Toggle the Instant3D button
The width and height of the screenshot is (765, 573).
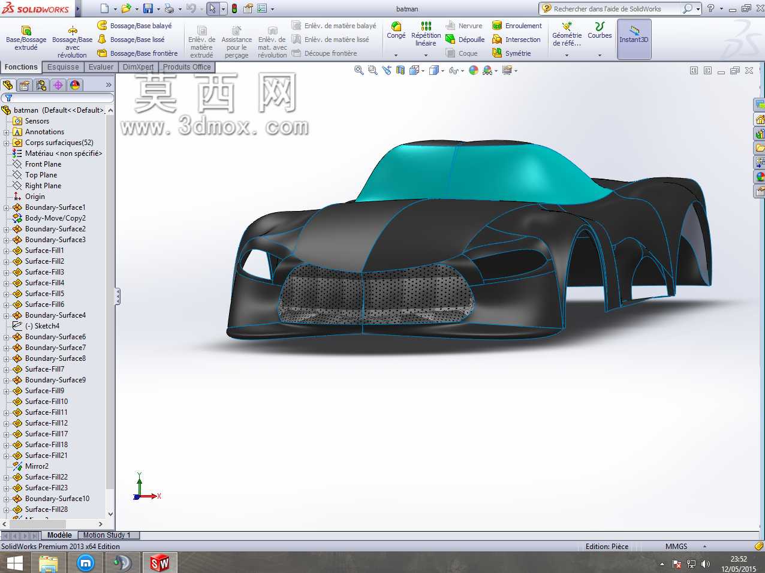pos(634,39)
